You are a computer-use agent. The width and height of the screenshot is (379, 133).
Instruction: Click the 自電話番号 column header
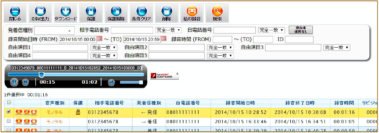click(188, 103)
